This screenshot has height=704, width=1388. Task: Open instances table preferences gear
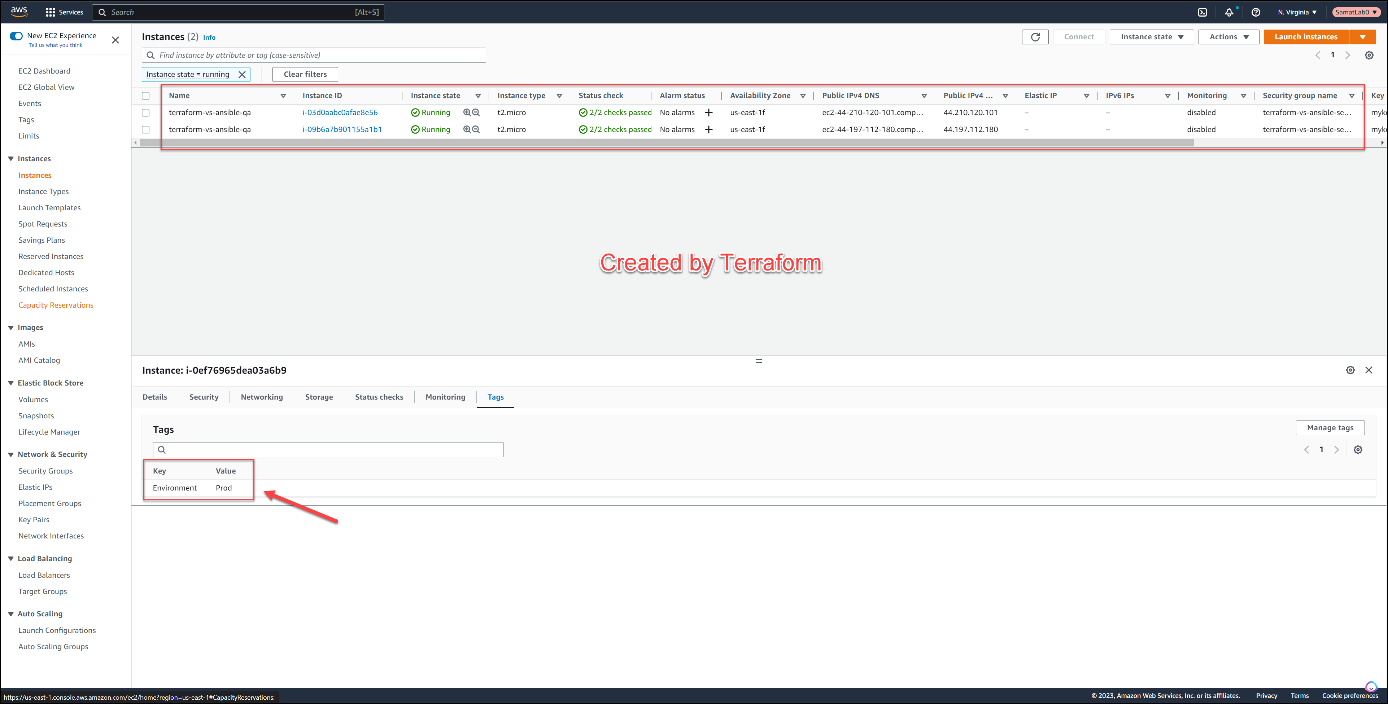(1369, 55)
